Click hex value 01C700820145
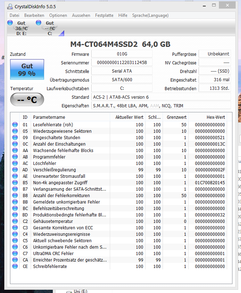The width and height of the screenshot is (241, 293). pyautogui.click(x=210, y=182)
